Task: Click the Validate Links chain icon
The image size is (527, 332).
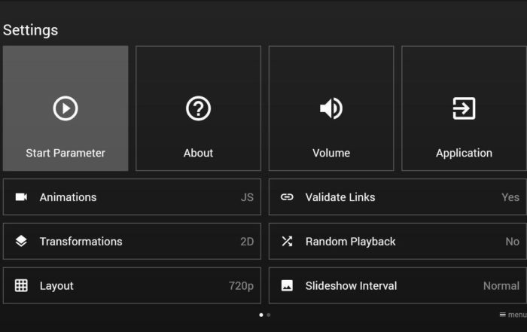Action: pyautogui.click(x=287, y=197)
